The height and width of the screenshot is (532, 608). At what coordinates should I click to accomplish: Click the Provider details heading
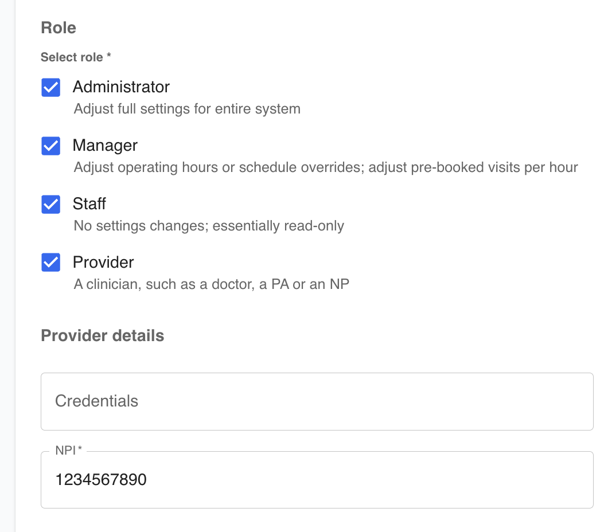tap(103, 336)
